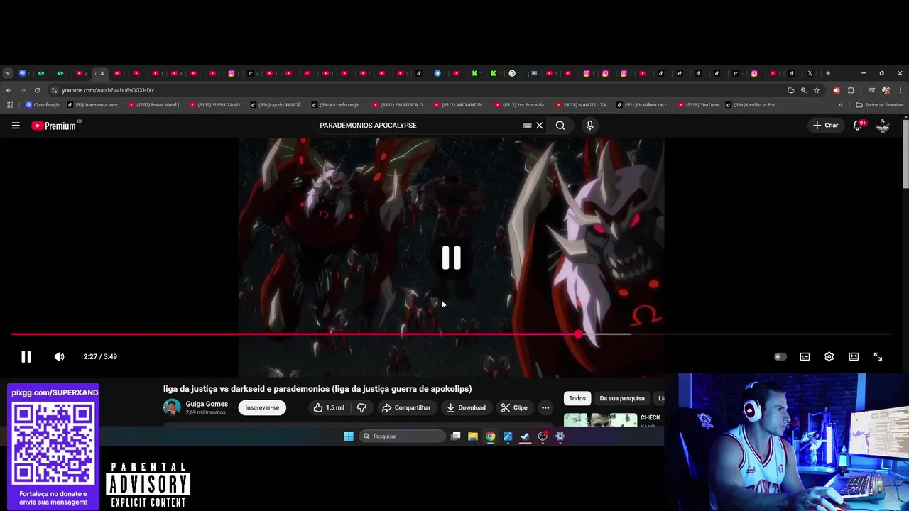Viewport: 909px width, 511px height.
Task: Focus the PARADEMONIOS APOCALYPSE search field
Action: [x=419, y=126]
